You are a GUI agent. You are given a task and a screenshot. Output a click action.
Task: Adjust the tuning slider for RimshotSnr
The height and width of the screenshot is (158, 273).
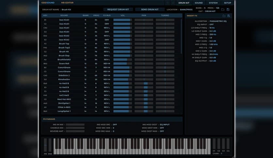click(x=165, y=79)
